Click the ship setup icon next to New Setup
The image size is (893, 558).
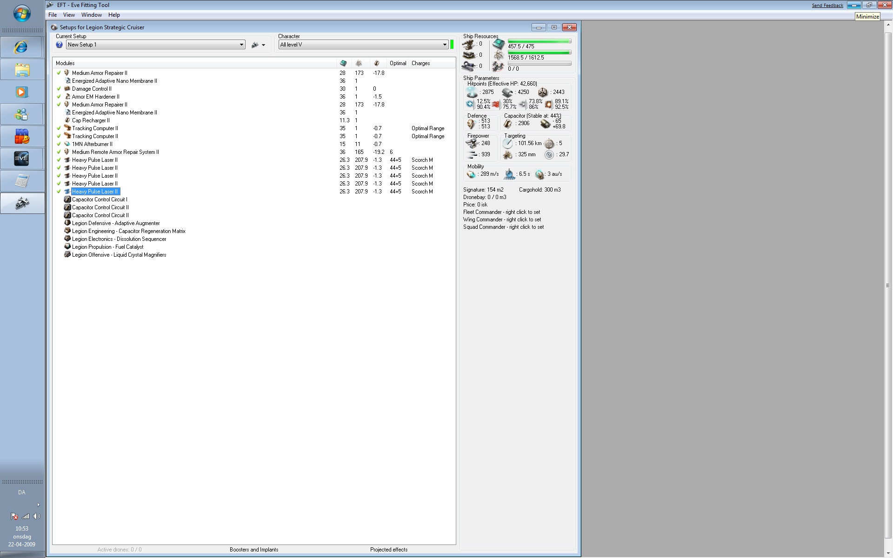point(254,45)
